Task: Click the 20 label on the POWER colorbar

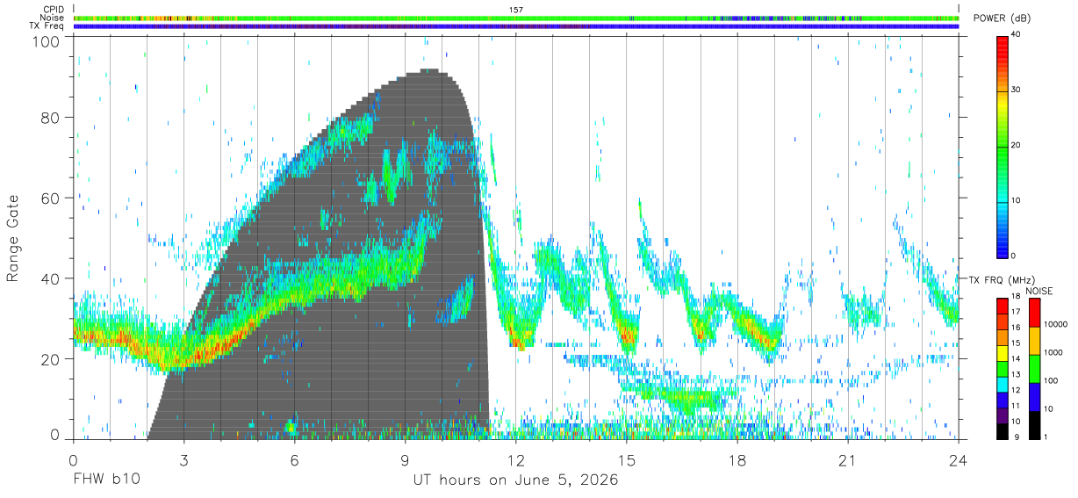Action: (1016, 145)
